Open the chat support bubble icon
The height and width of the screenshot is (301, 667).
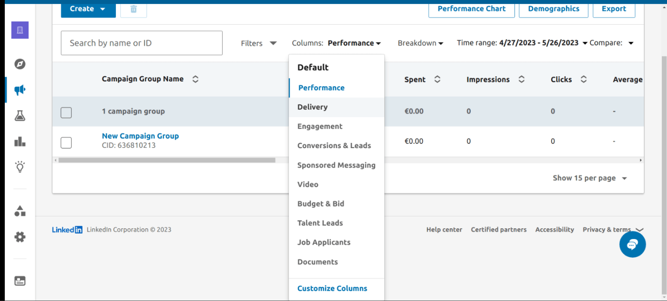(x=632, y=244)
